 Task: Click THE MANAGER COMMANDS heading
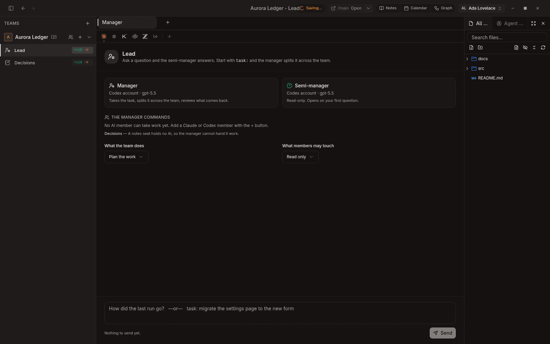point(141,117)
